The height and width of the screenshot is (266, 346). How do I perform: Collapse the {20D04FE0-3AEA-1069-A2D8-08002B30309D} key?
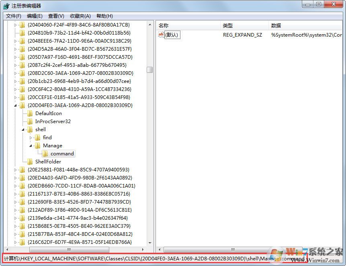click(15, 105)
